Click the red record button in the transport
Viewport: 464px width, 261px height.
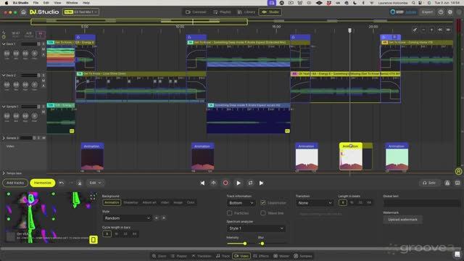(225, 183)
